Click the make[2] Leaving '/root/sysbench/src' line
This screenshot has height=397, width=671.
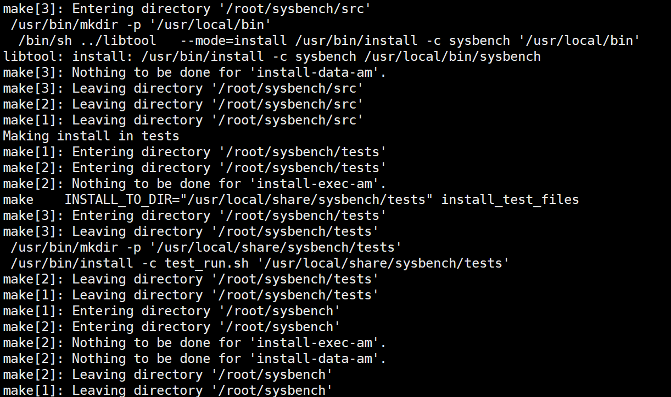point(183,104)
